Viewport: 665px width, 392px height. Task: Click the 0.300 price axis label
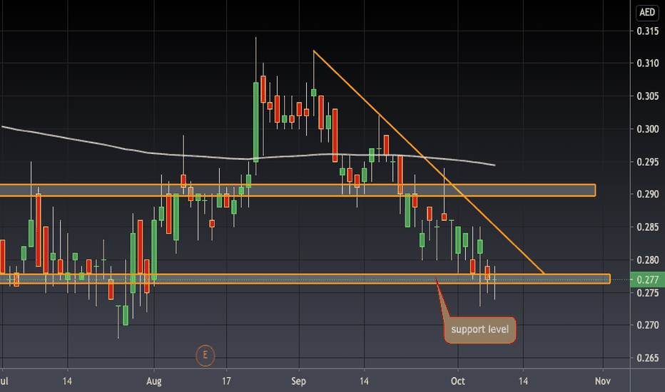coord(648,129)
